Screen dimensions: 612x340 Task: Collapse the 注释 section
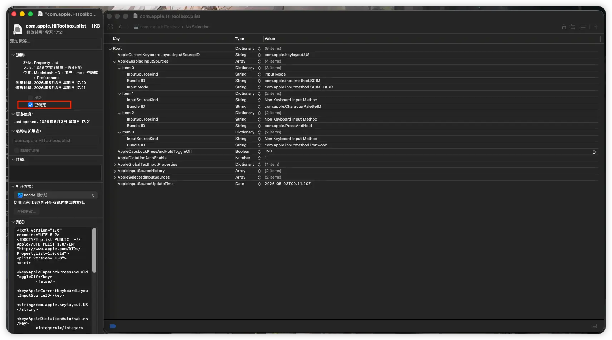[x=13, y=160]
